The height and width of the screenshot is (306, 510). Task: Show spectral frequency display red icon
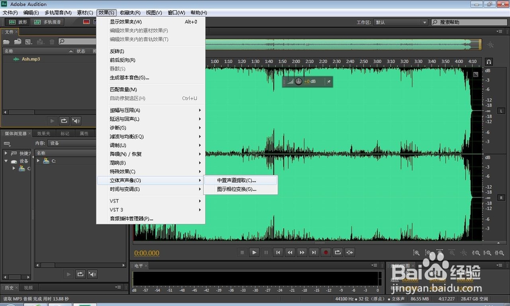pos(86,22)
